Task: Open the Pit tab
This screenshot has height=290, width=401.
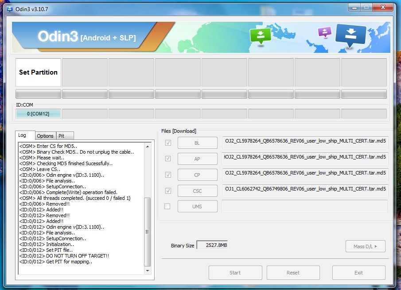Action: tap(65, 135)
